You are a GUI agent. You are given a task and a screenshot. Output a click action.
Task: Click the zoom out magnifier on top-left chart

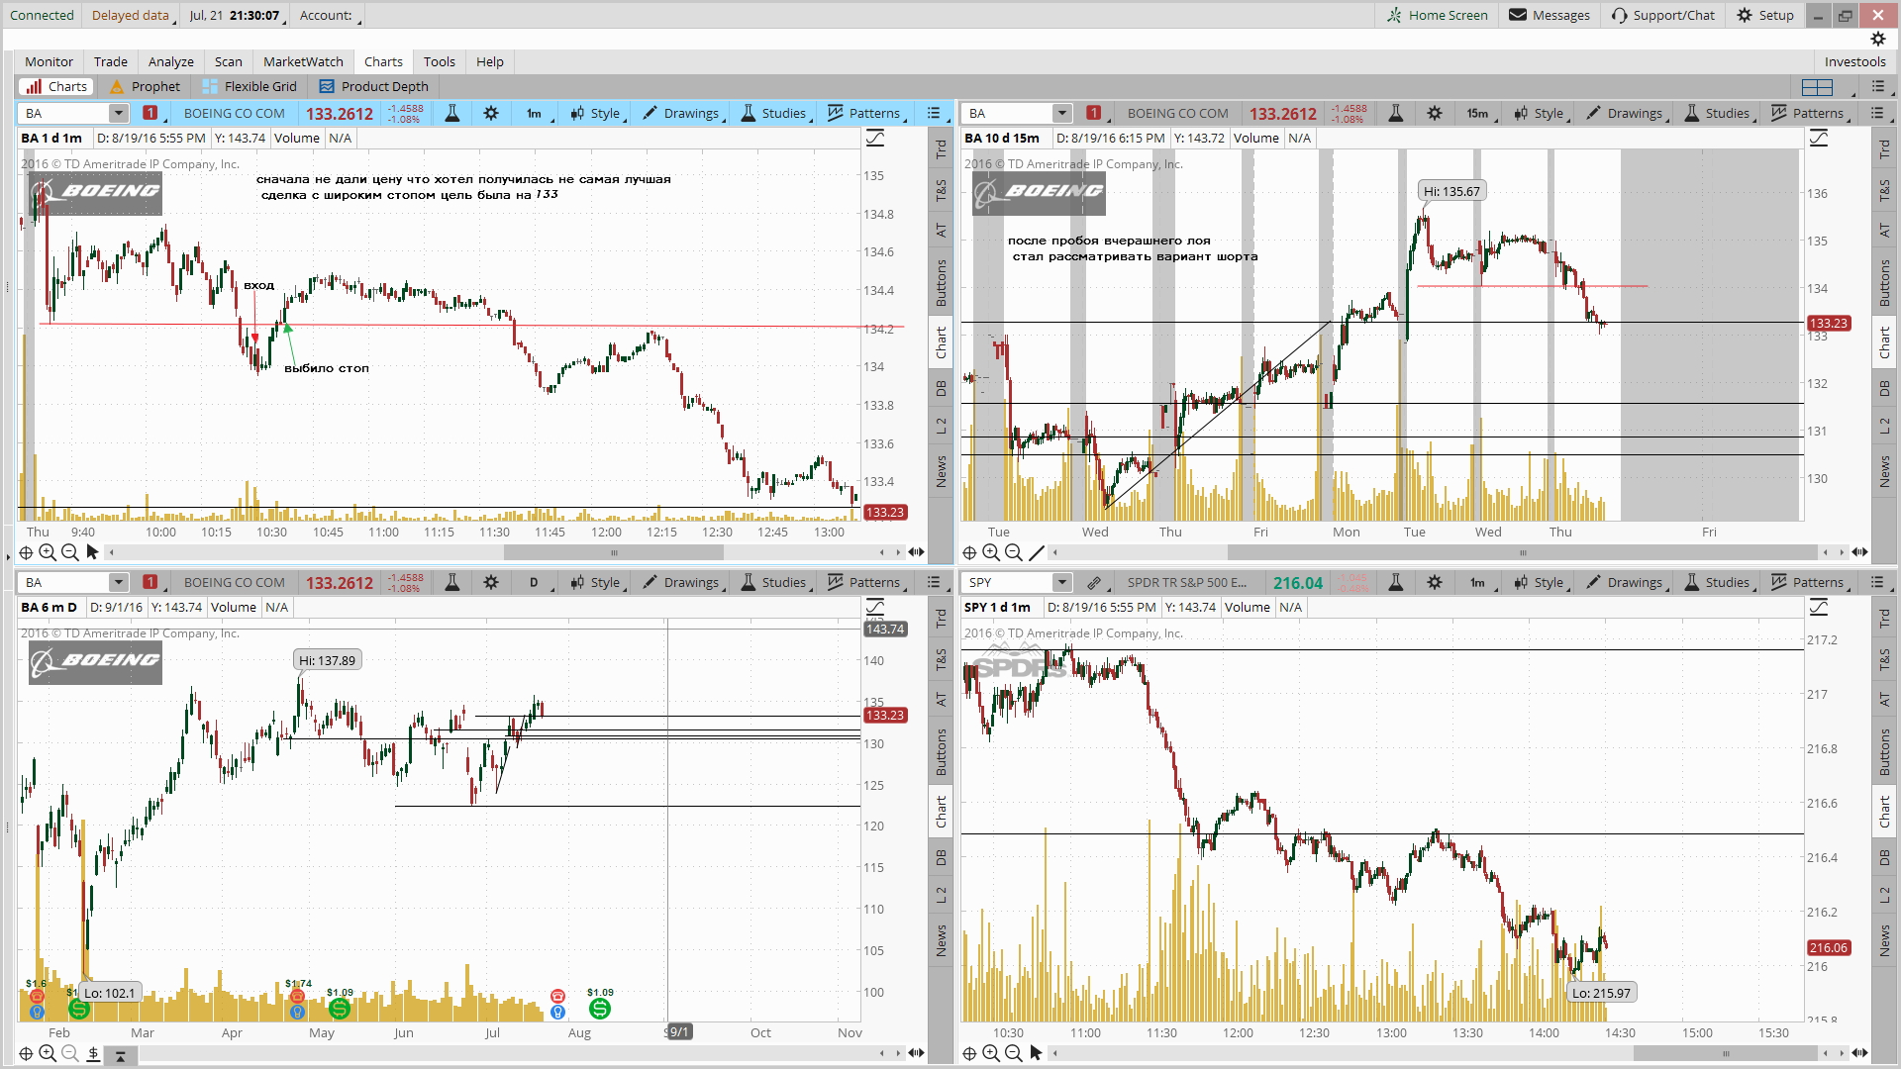pyautogui.click(x=69, y=552)
